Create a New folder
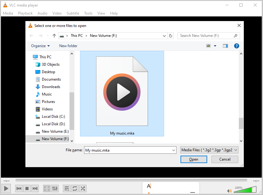 [x=68, y=46]
